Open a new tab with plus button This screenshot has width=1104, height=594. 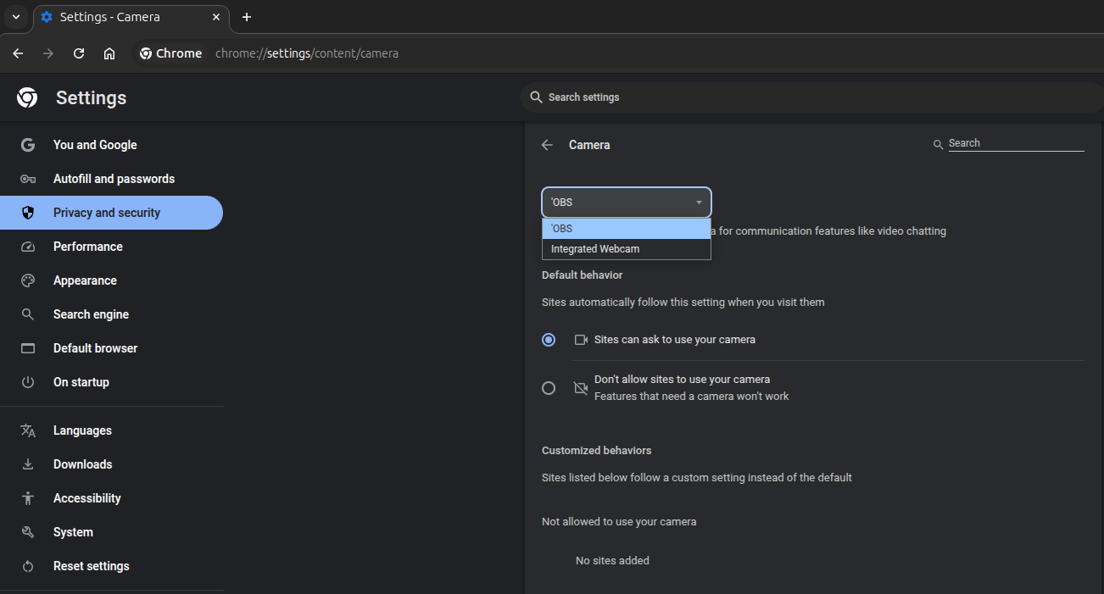pyautogui.click(x=247, y=17)
